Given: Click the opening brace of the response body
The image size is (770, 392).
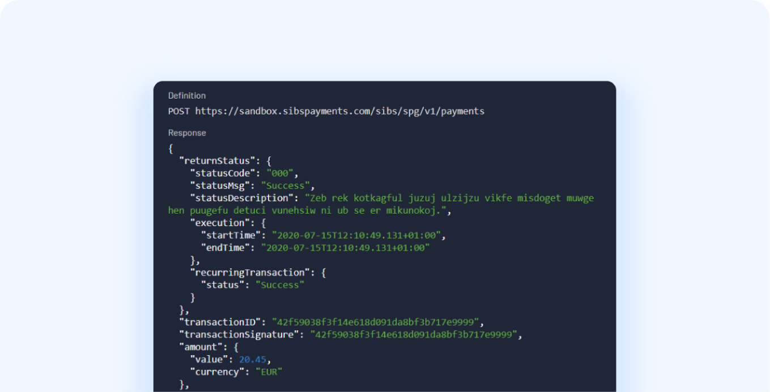Looking at the screenshot, I should point(170,148).
